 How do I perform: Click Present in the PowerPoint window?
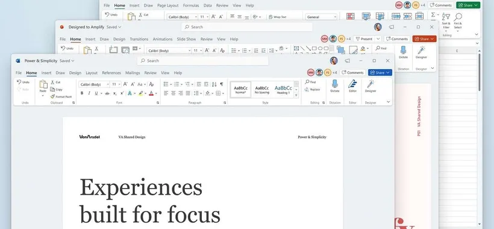click(x=364, y=39)
